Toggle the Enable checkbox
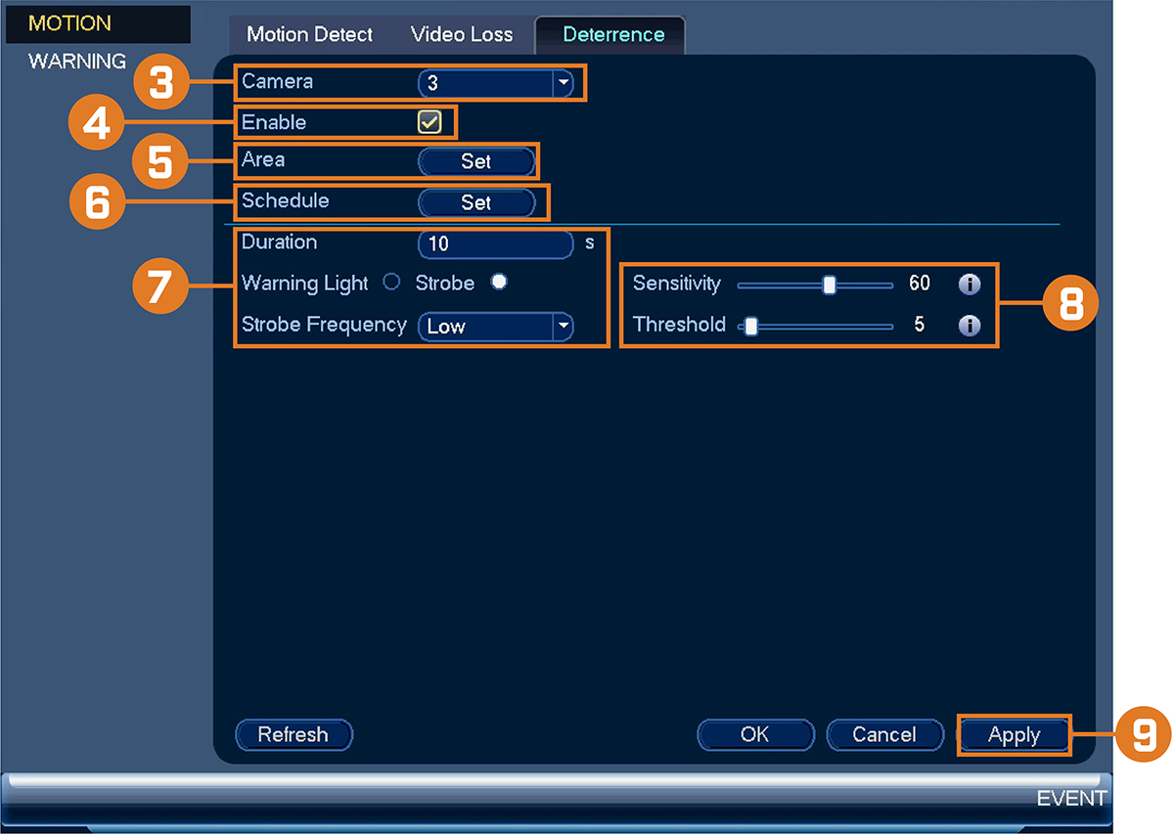The height and width of the screenshot is (834, 1174). point(429,122)
